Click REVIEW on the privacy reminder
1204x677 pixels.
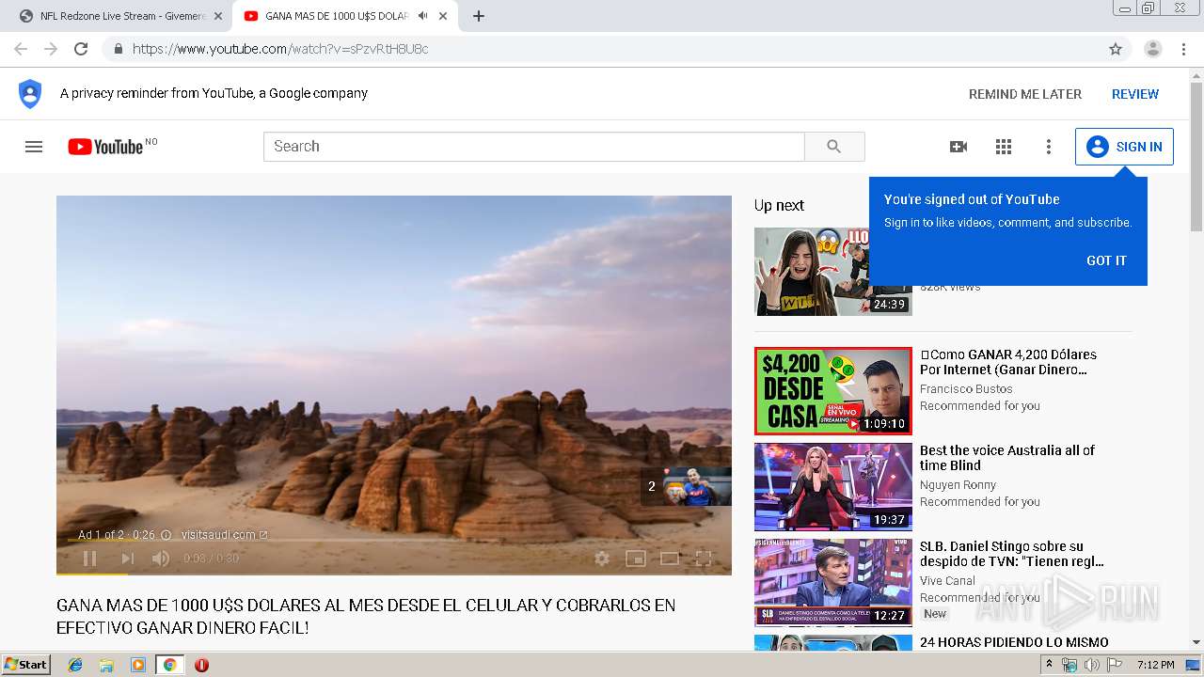point(1135,94)
